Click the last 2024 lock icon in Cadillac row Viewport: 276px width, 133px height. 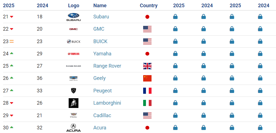(260, 115)
